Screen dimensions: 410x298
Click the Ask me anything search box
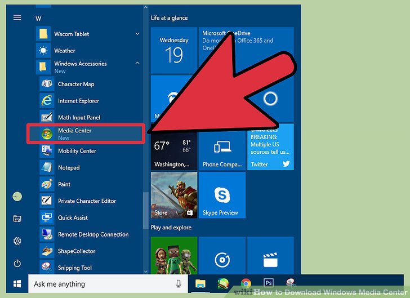coord(108,283)
